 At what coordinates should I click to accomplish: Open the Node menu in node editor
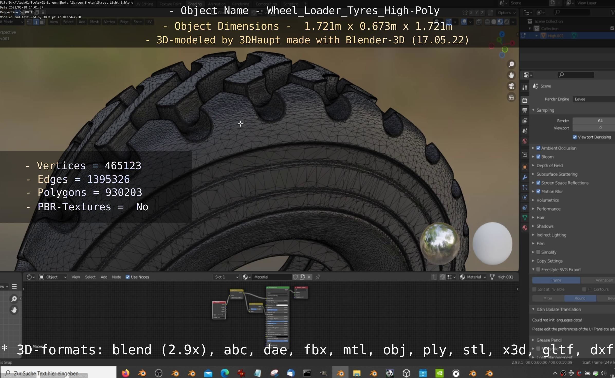(116, 277)
